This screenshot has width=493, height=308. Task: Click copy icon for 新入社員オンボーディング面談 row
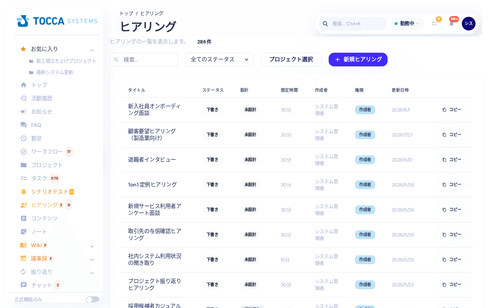(444, 110)
